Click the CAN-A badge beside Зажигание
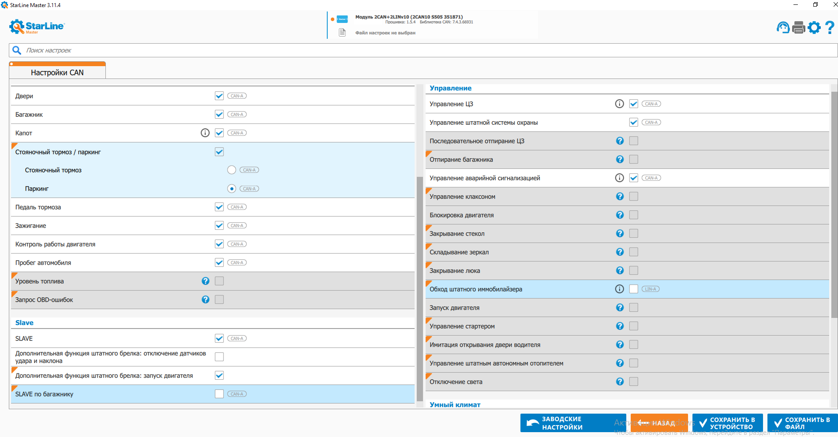The height and width of the screenshot is (437, 838). click(237, 225)
